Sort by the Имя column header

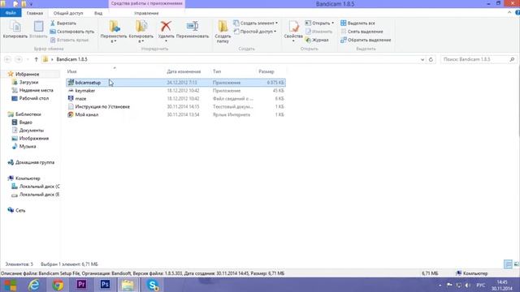tap(71, 71)
